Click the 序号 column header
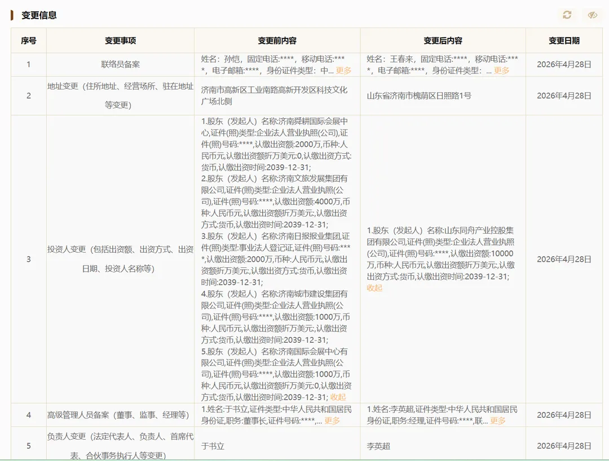 click(29, 41)
